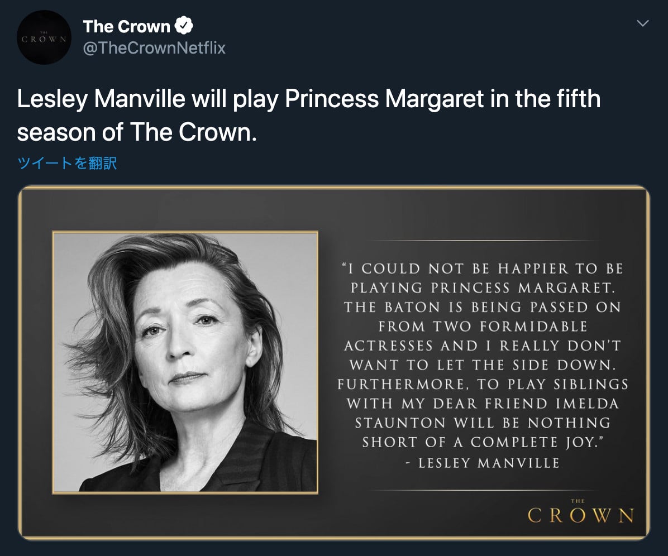Click the "SHORT OF A COMPLETE JOY" line
This screenshot has height=556, width=668.
click(483, 442)
